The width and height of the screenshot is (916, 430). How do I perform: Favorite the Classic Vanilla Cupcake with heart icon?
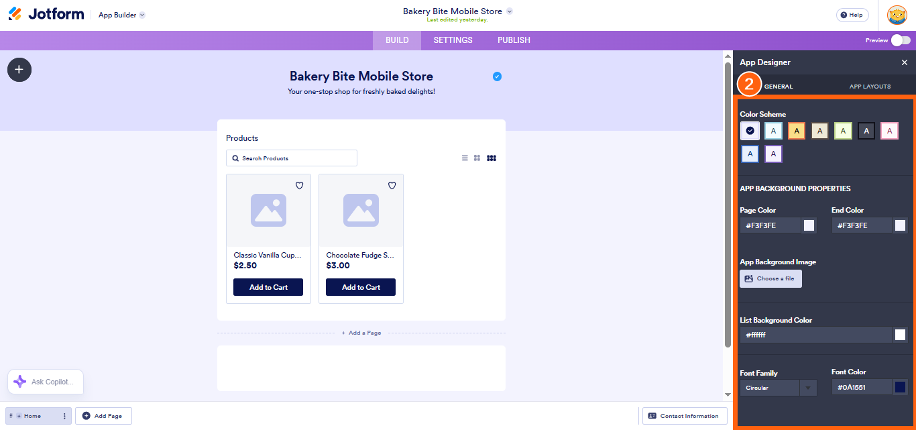click(300, 186)
